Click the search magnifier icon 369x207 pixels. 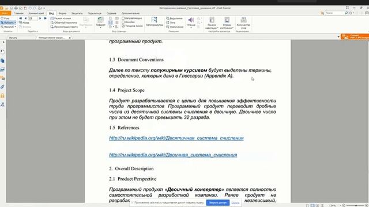point(346,13)
